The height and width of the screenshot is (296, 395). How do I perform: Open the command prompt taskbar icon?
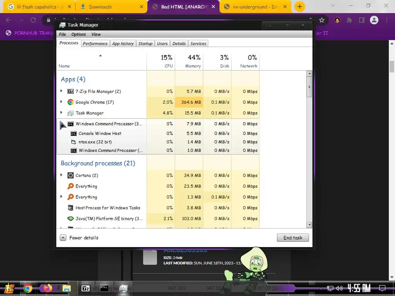point(104,288)
